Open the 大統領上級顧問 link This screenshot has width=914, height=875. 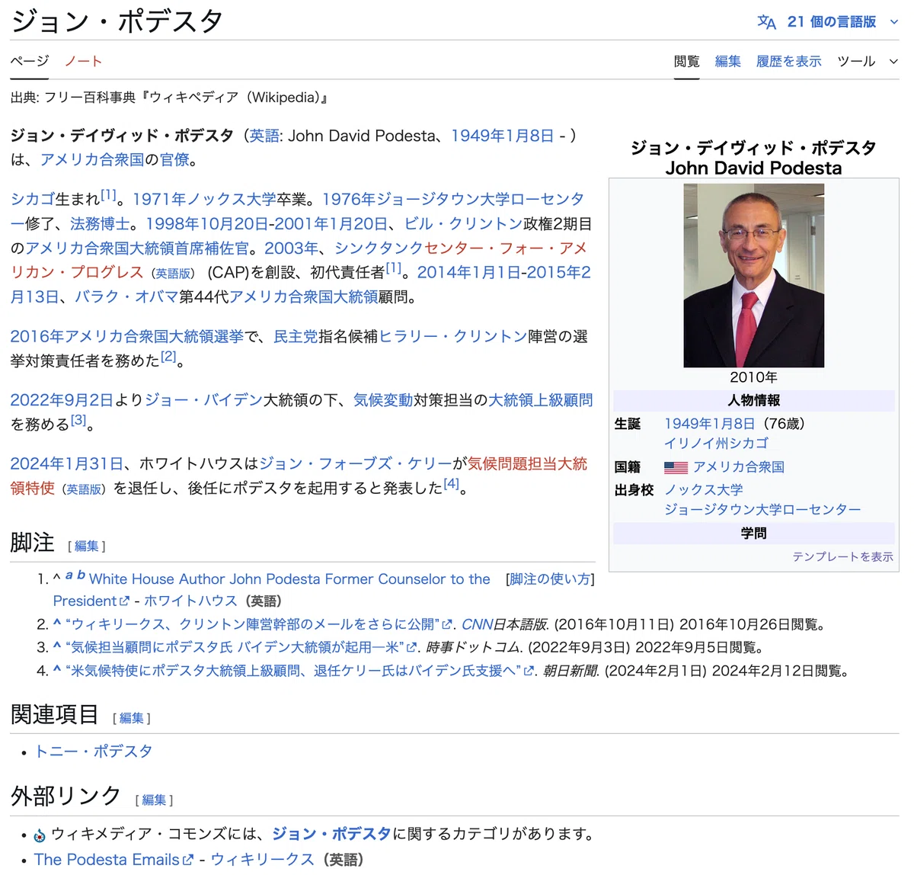click(540, 400)
